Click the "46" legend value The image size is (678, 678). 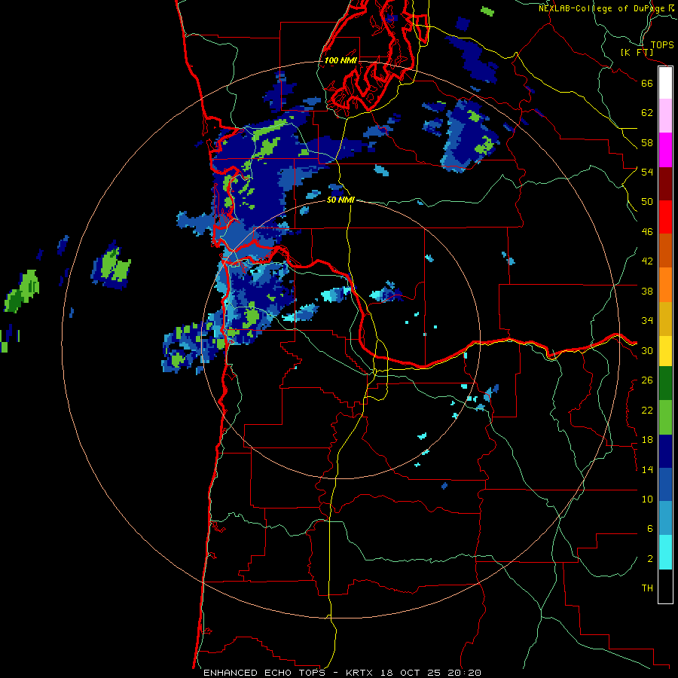[647, 232]
